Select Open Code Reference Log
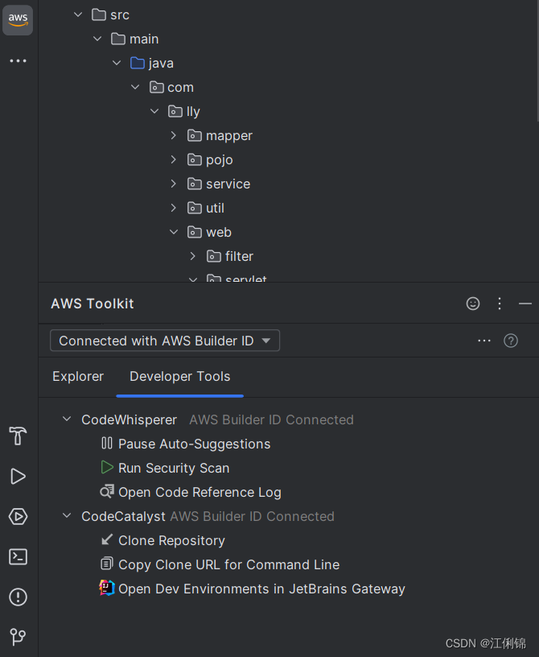This screenshot has width=539, height=657. pyautogui.click(x=200, y=492)
